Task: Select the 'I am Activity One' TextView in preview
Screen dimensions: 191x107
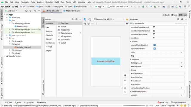Action: [106, 61]
